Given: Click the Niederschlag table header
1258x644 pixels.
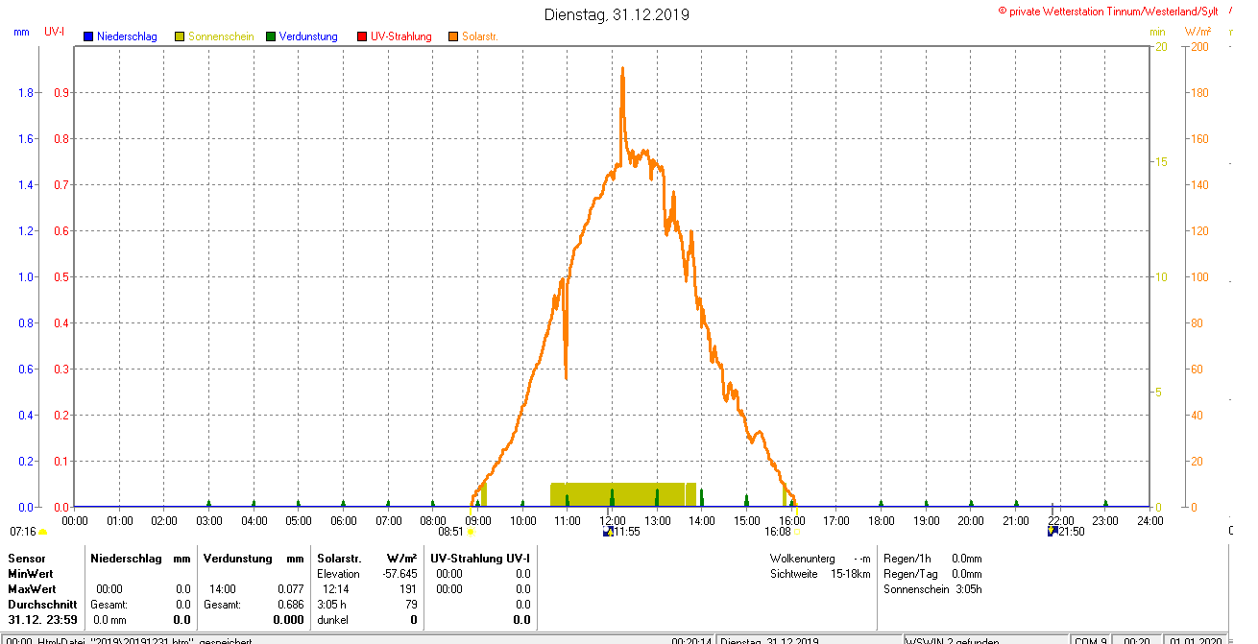Looking at the screenshot, I should pyautogui.click(x=125, y=559).
